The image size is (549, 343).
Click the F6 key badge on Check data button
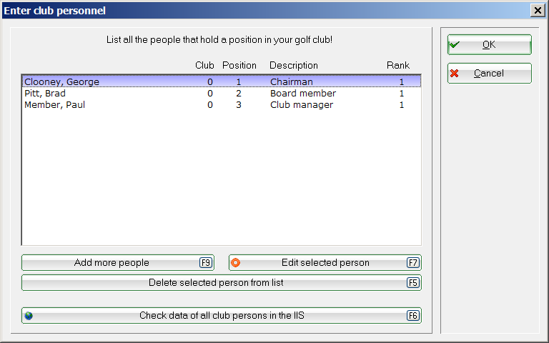(413, 316)
